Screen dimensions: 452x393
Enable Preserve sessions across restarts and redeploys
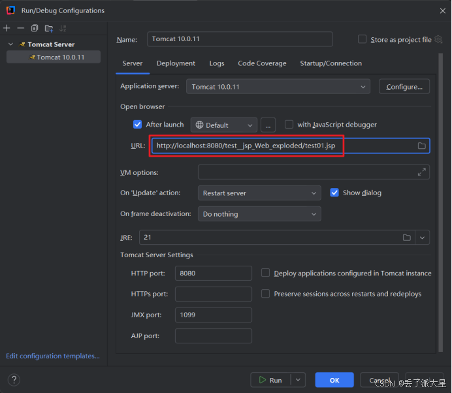tap(265, 294)
